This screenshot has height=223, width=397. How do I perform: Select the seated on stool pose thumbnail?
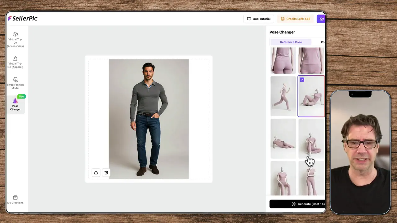point(283,179)
